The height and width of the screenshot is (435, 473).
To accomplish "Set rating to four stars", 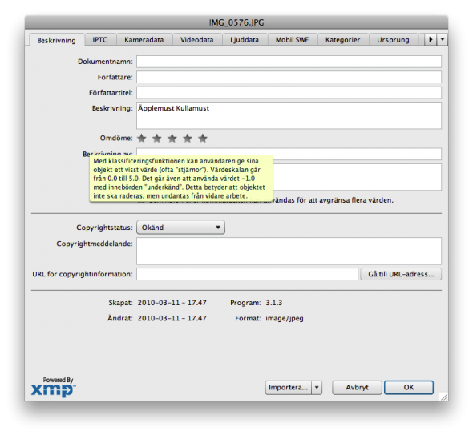I will pyautogui.click(x=188, y=139).
